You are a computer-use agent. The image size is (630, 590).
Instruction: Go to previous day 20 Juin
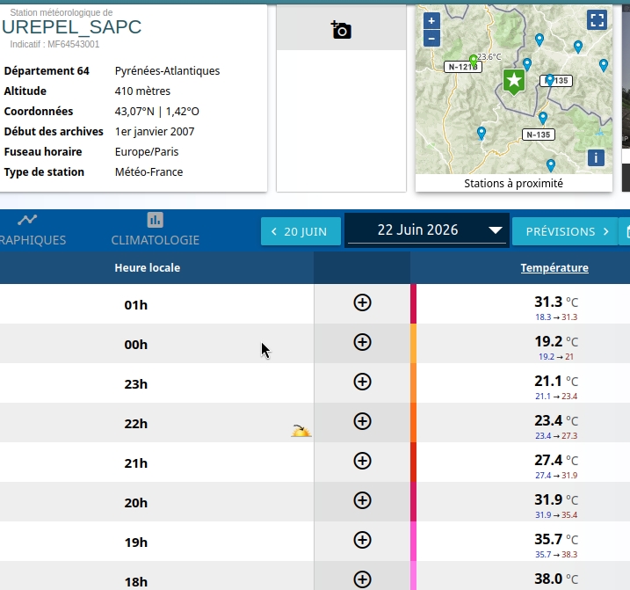[301, 231]
